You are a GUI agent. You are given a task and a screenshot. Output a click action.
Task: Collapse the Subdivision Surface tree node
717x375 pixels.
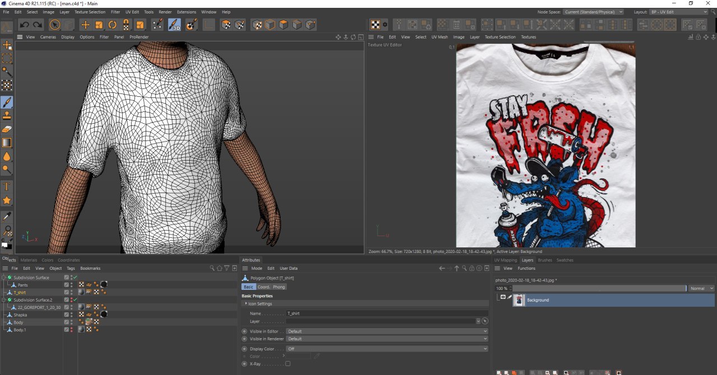click(x=3, y=278)
